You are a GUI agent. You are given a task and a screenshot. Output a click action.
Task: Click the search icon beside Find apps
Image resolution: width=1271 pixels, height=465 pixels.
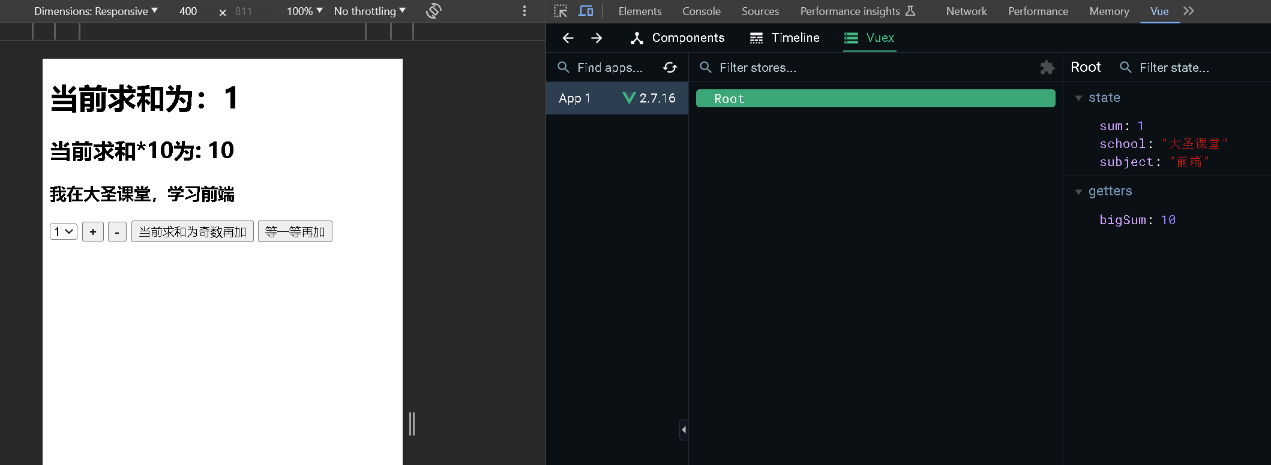[x=563, y=67]
